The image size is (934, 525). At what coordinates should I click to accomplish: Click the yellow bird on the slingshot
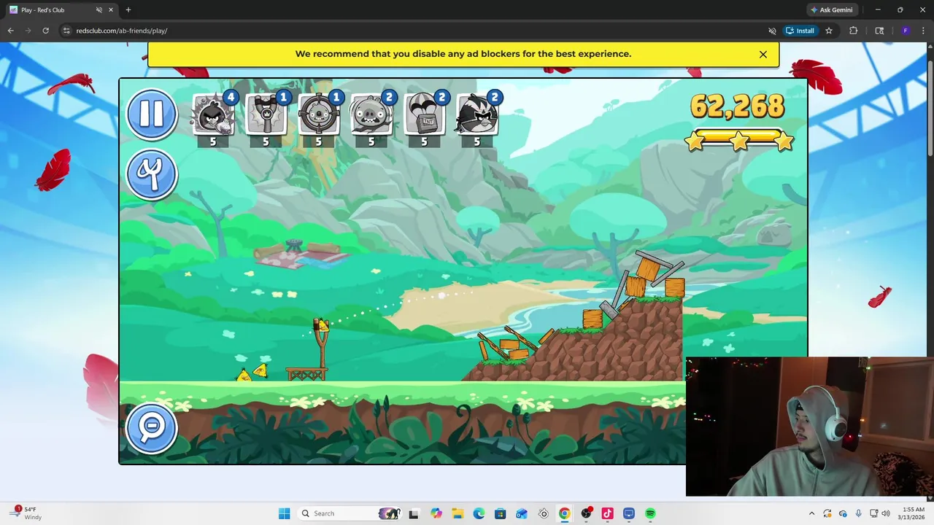[322, 325]
